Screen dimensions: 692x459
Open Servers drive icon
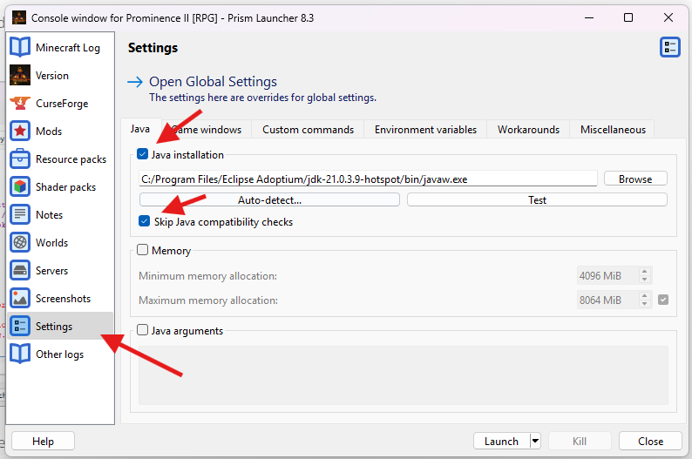coord(20,270)
